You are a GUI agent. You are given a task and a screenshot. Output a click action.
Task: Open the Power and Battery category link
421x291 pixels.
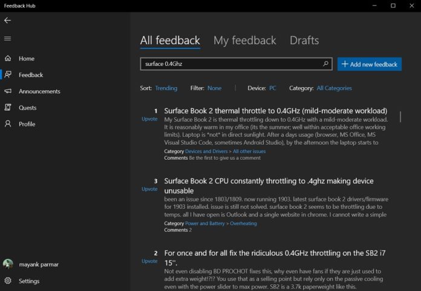click(205, 223)
